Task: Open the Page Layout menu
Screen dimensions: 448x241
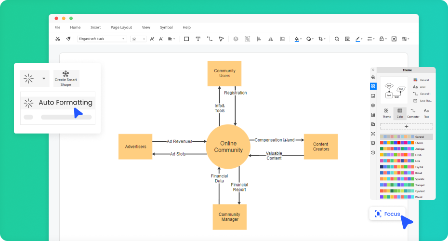Action: tap(121, 27)
